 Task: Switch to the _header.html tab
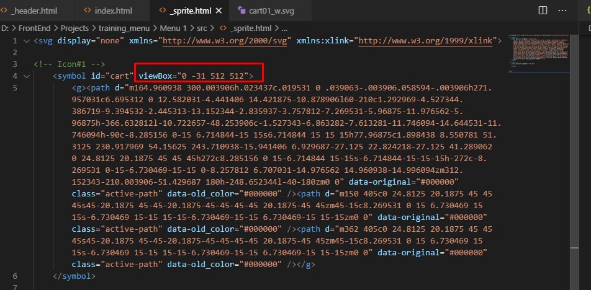[34, 11]
